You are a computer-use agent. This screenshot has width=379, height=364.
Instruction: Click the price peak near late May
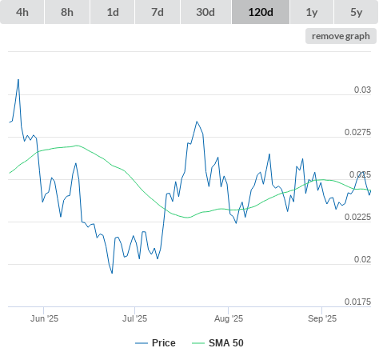tap(18, 79)
